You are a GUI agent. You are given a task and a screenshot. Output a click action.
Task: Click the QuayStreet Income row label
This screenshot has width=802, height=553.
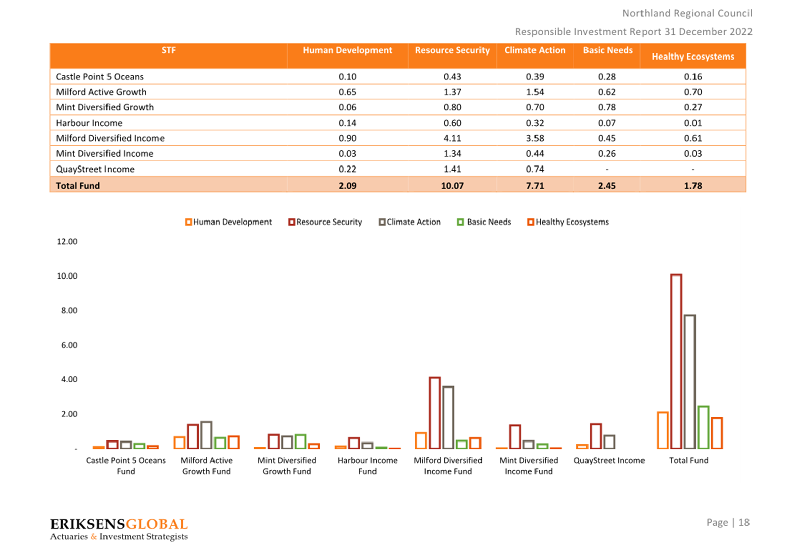pos(95,169)
